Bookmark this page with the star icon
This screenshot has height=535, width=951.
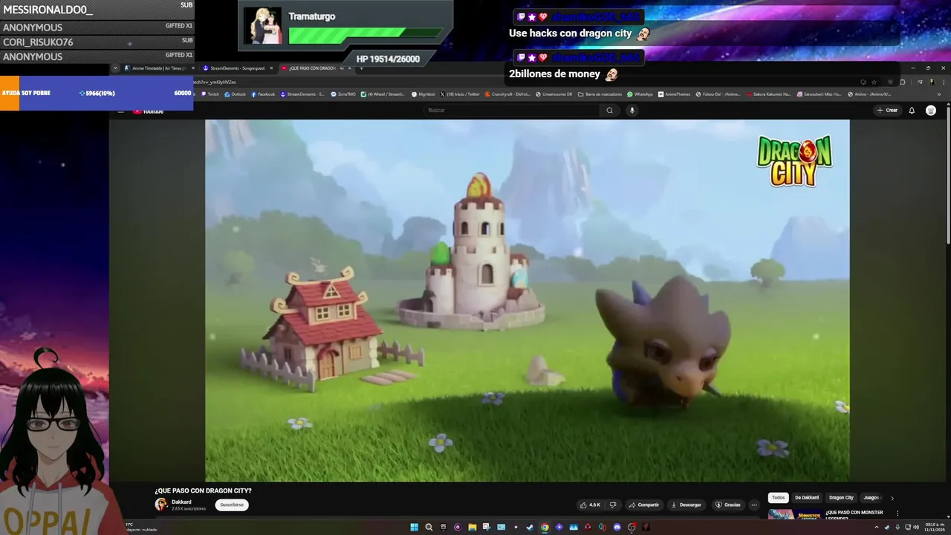click(874, 82)
